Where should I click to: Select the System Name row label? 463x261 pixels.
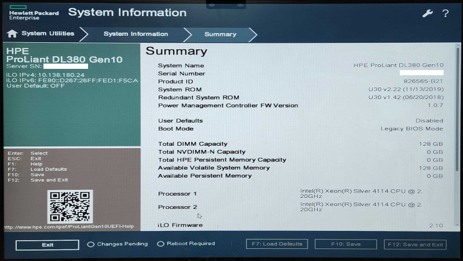181,65
